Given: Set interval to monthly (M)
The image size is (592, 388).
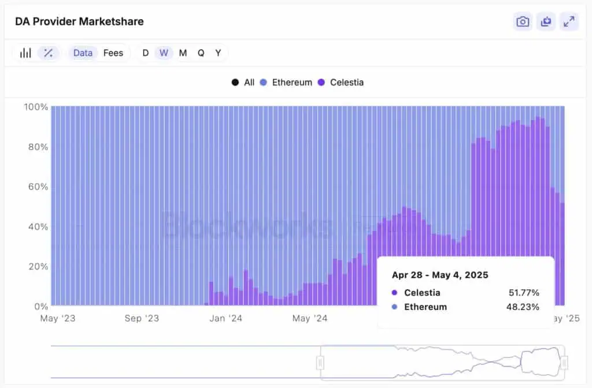Looking at the screenshot, I should (183, 53).
